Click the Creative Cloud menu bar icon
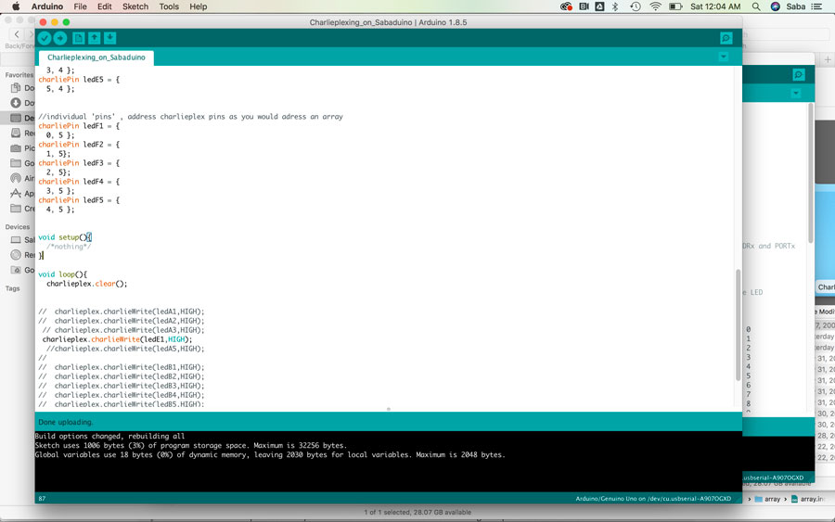The width and height of the screenshot is (835, 522). [566, 6]
